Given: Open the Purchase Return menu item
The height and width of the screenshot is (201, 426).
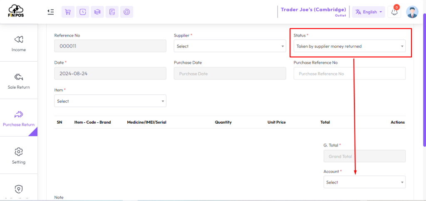Looking at the screenshot, I should 19,118.
